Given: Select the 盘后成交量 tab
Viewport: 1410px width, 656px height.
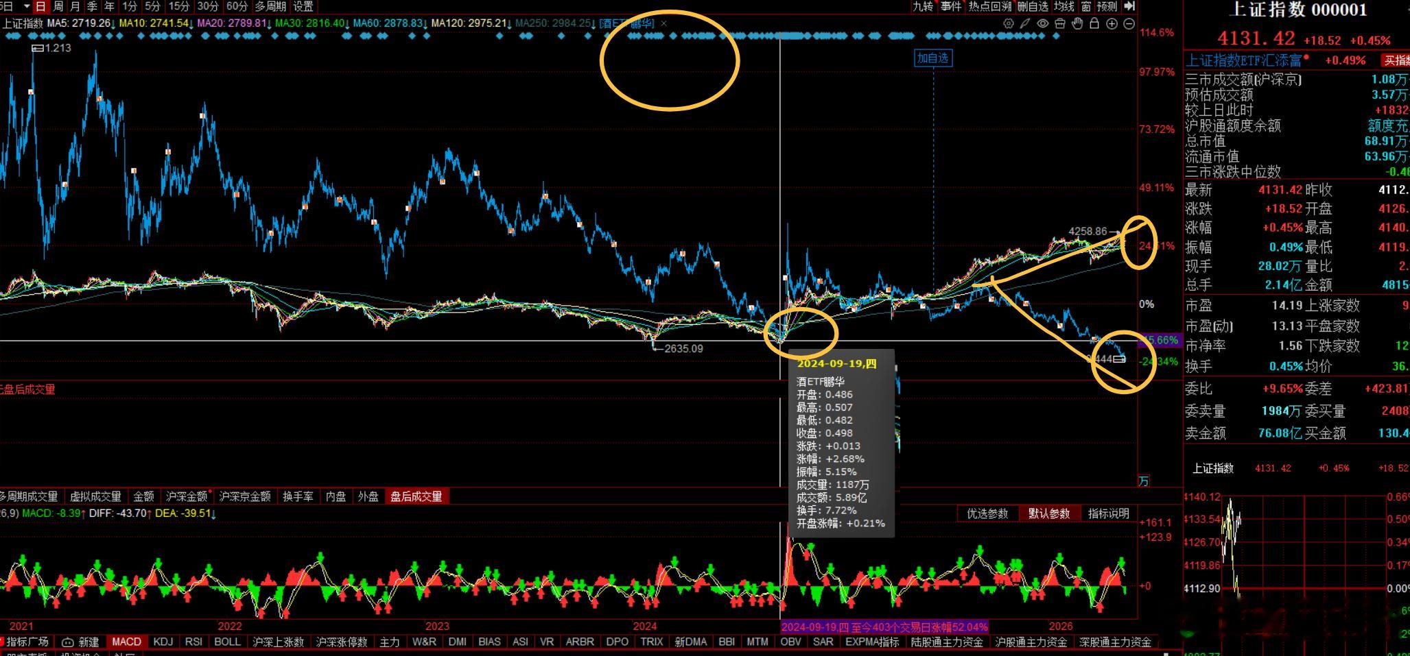Looking at the screenshot, I should point(416,496).
